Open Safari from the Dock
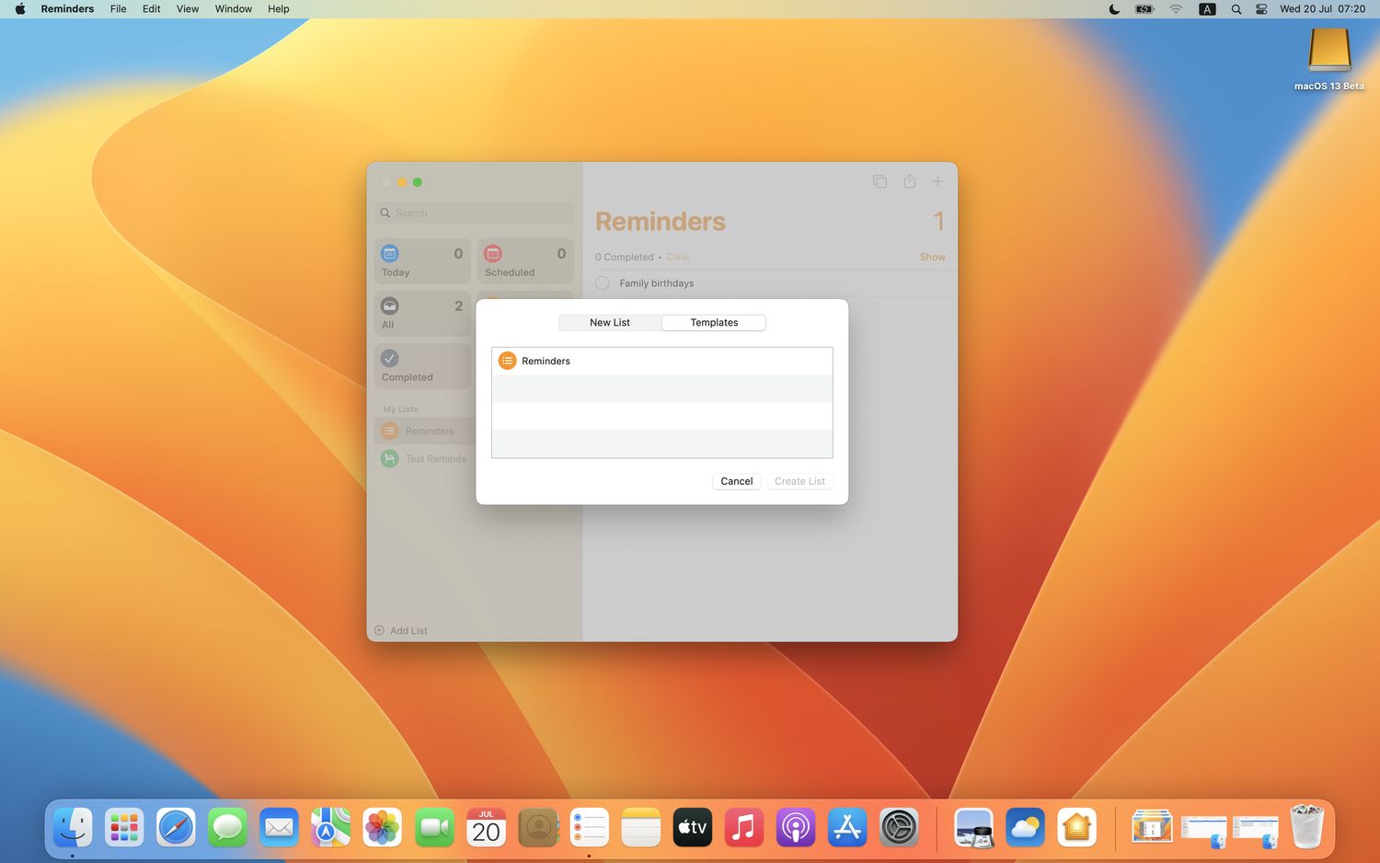Viewport: 1380px width, 863px height. 176,828
